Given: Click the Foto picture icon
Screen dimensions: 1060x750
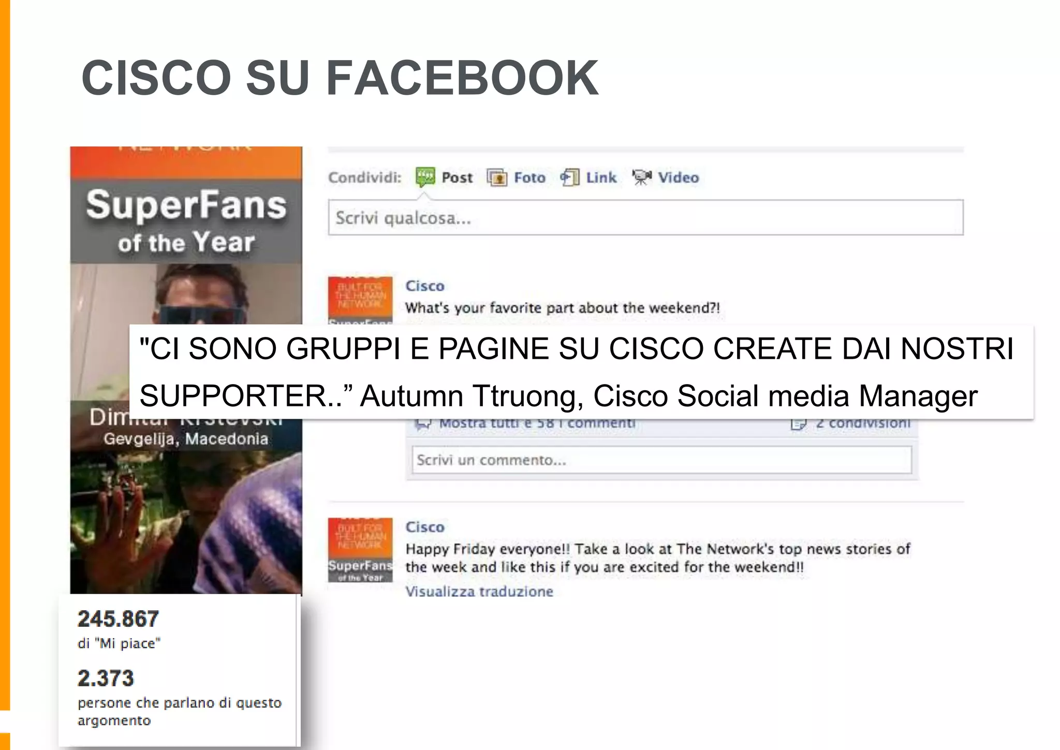Looking at the screenshot, I should (x=497, y=178).
